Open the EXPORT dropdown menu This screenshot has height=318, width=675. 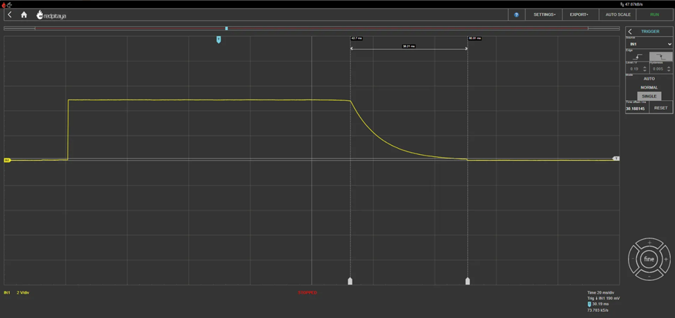(x=579, y=15)
